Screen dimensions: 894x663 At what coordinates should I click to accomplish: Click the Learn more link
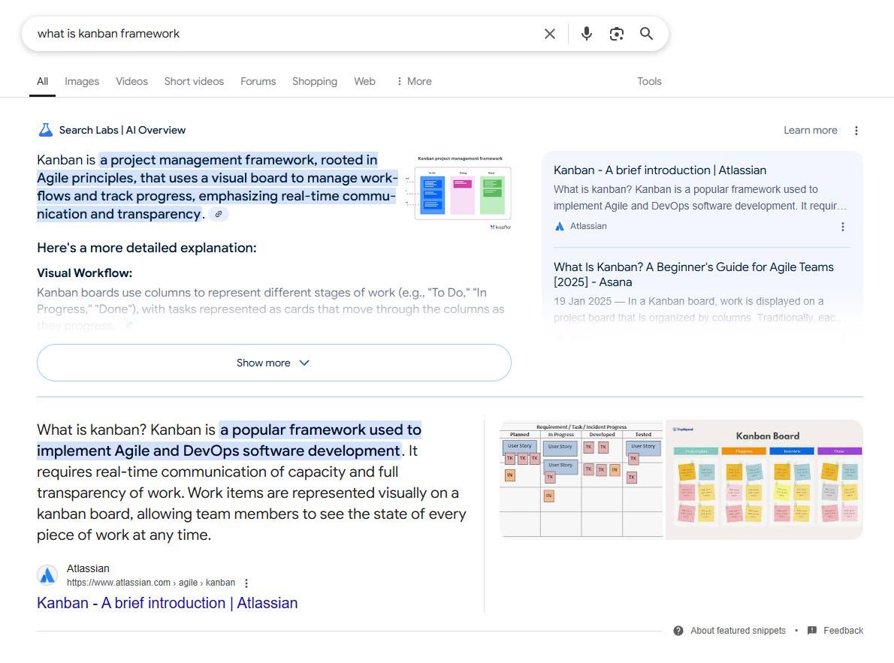click(810, 131)
